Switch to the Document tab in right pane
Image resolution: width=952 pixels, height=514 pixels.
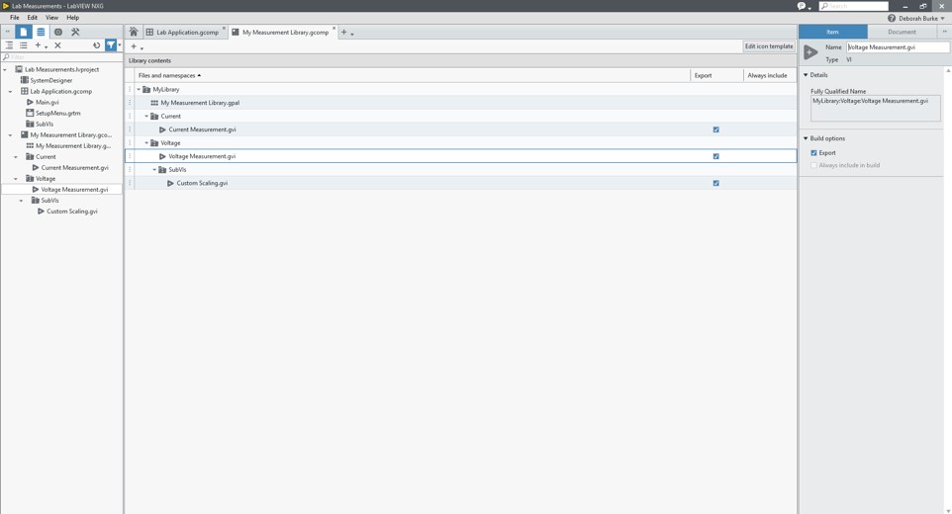pyautogui.click(x=902, y=32)
